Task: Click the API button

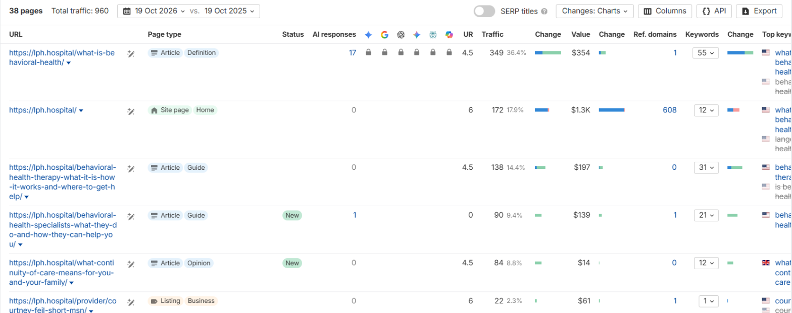Action: [714, 11]
